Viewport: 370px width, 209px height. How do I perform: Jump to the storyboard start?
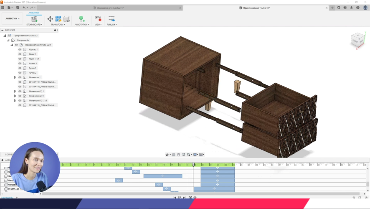(x=175, y=197)
